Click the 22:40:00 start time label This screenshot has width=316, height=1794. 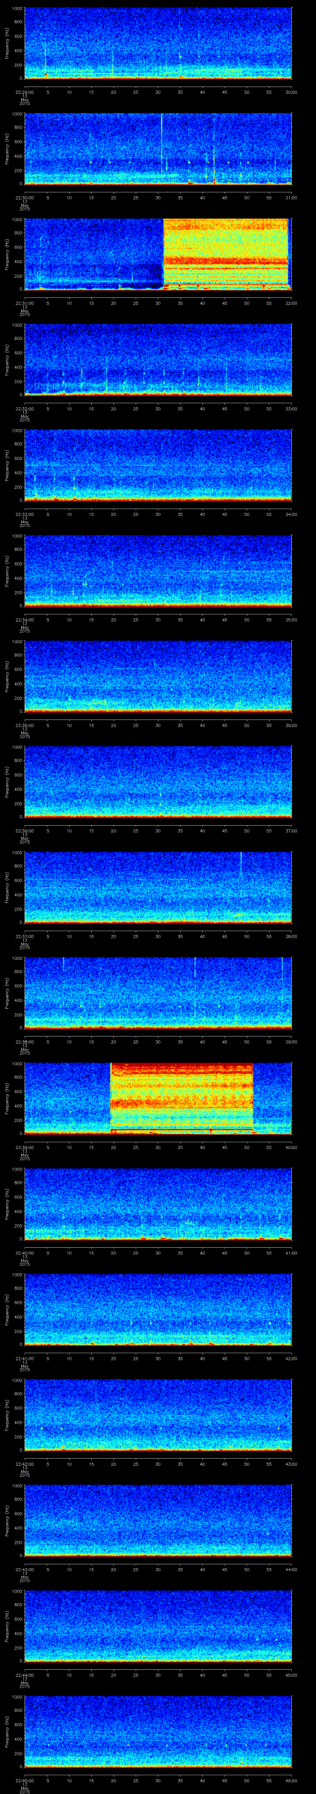24,1253
